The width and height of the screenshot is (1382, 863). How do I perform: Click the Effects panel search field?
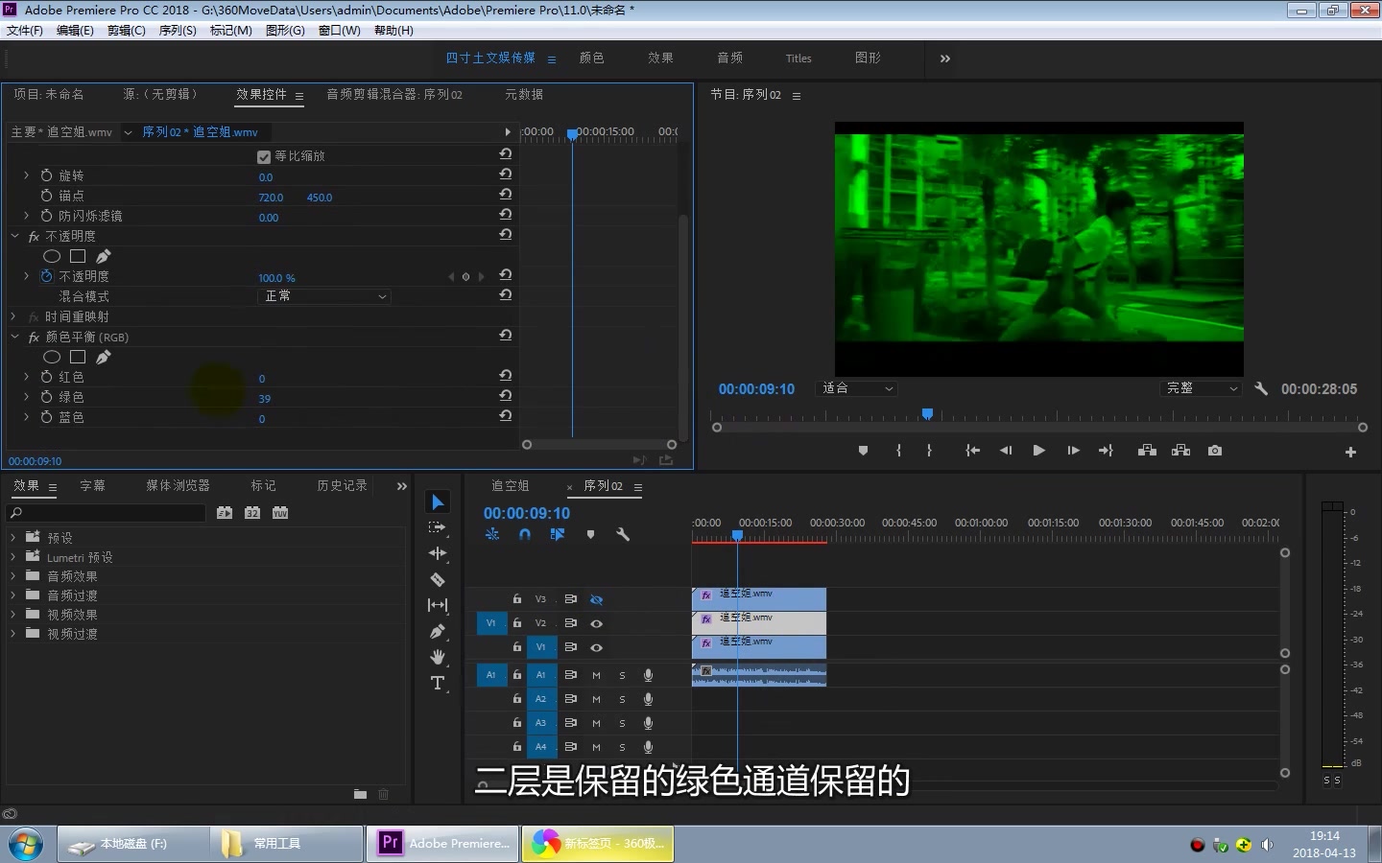pos(107,513)
